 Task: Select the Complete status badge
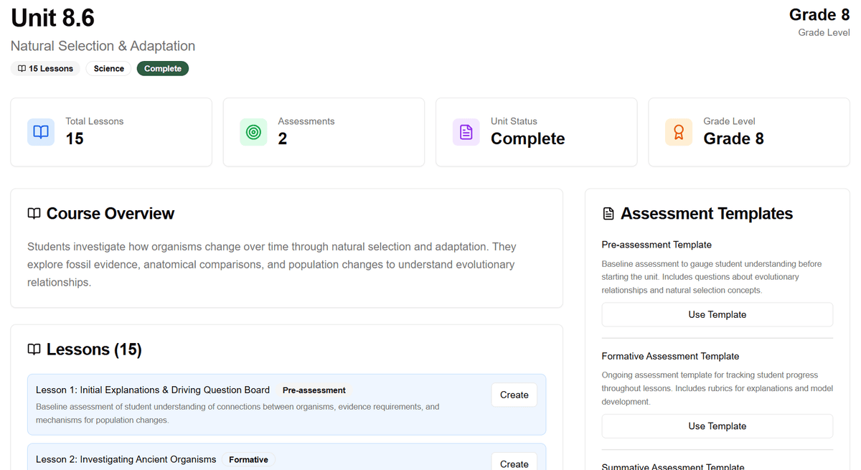[162, 68]
